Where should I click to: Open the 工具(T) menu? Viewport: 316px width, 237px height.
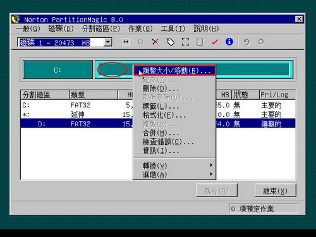click(x=173, y=28)
